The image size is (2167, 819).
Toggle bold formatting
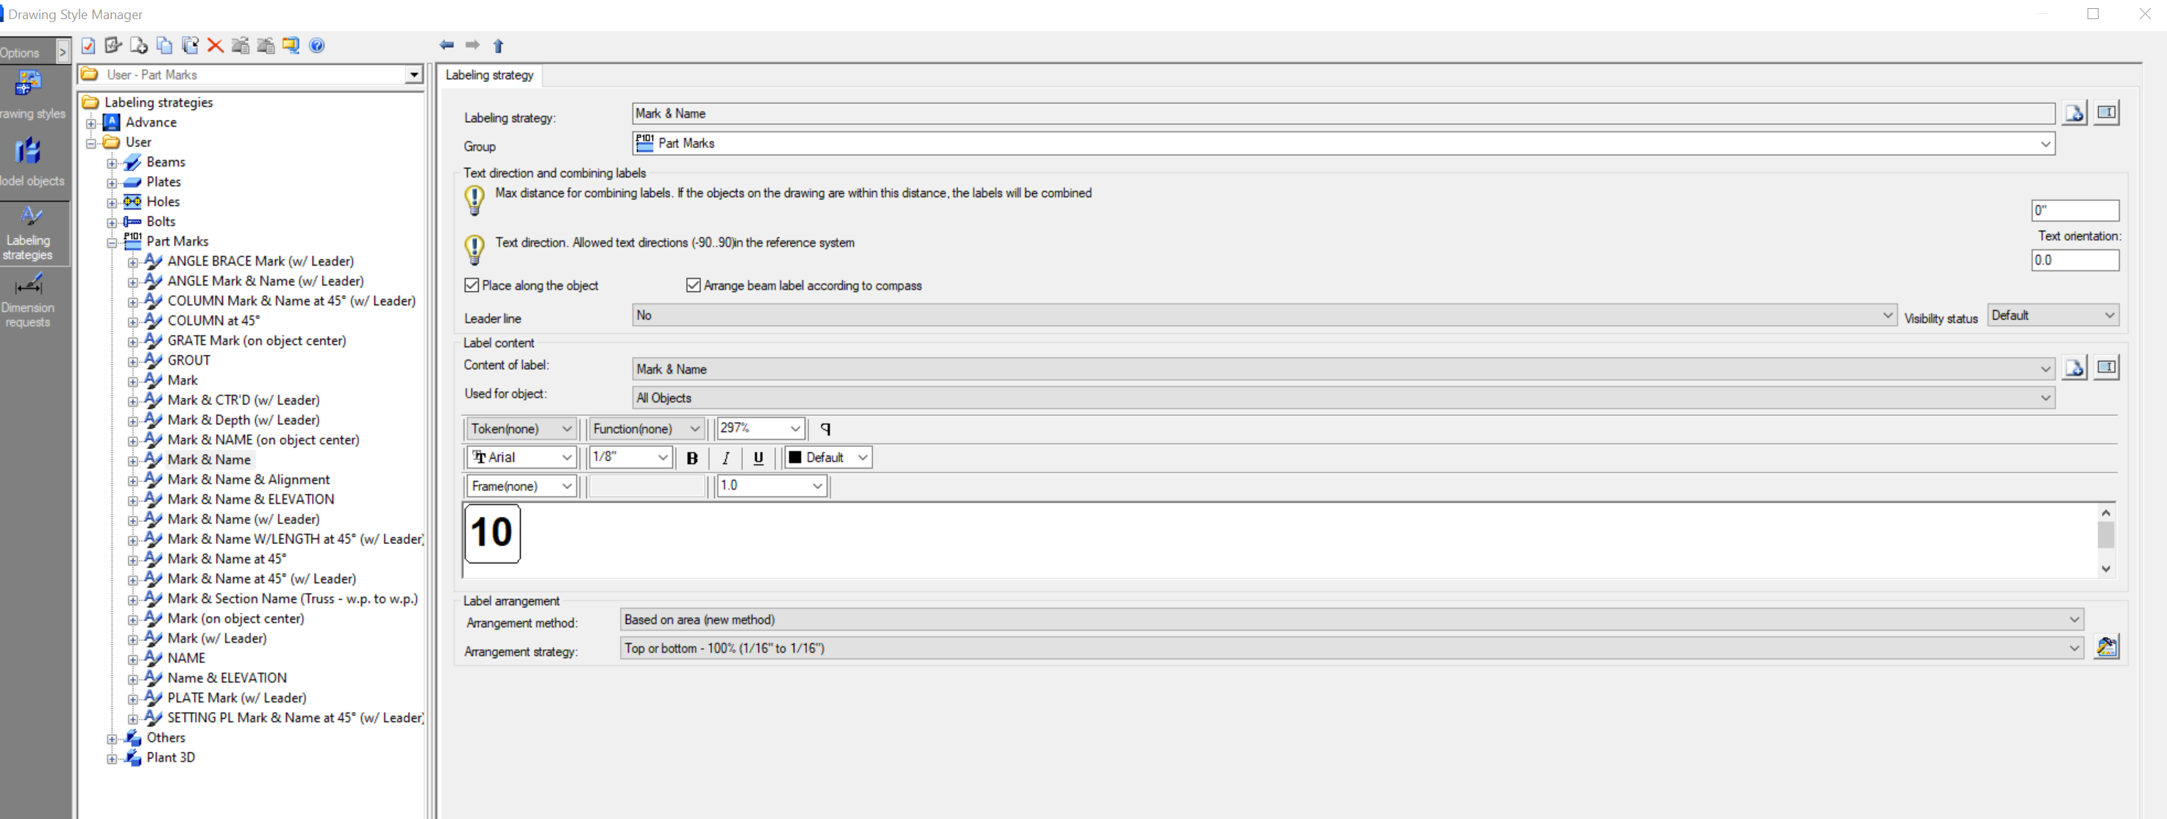[x=691, y=457]
